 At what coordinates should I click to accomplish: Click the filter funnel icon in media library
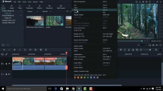point(67,11)
